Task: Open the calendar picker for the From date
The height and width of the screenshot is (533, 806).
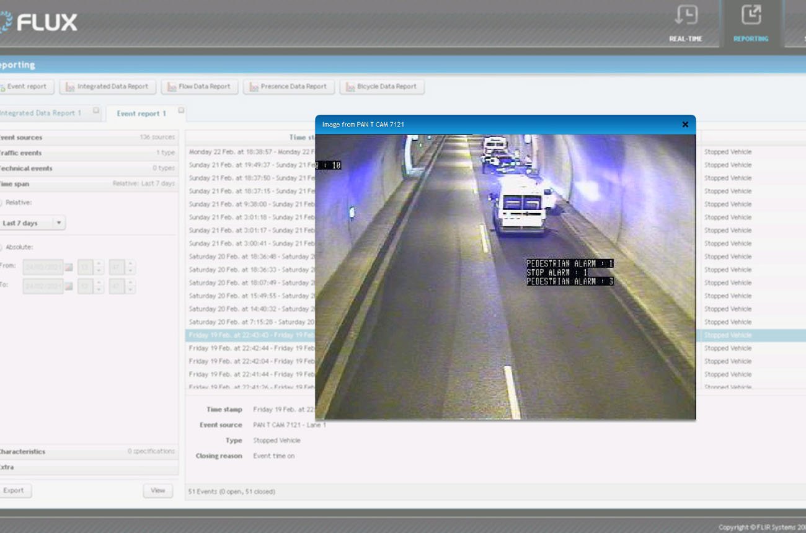Action: coord(69,268)
